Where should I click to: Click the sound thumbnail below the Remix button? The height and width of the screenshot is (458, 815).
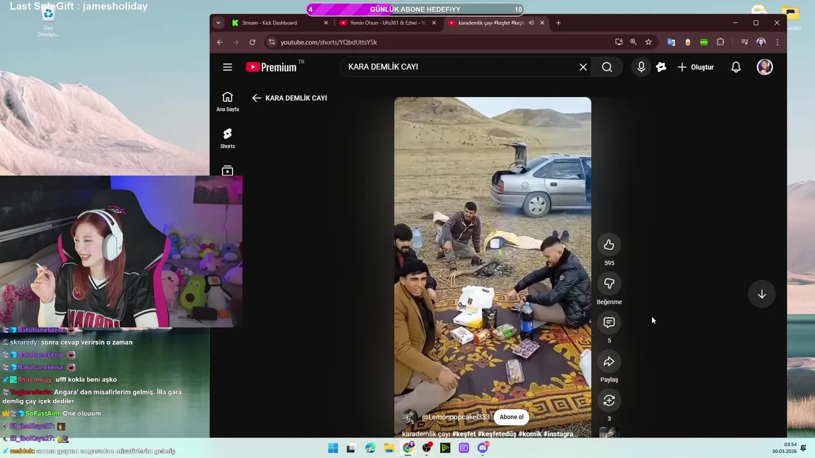pyautogui.click(x=609, y=433)
